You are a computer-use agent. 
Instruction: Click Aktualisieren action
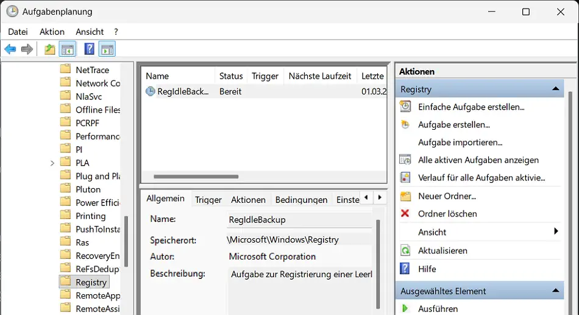442,251
